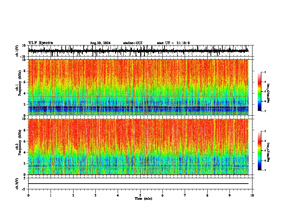Click inside the ch.2 frequency spectrogram

[138, 147]
